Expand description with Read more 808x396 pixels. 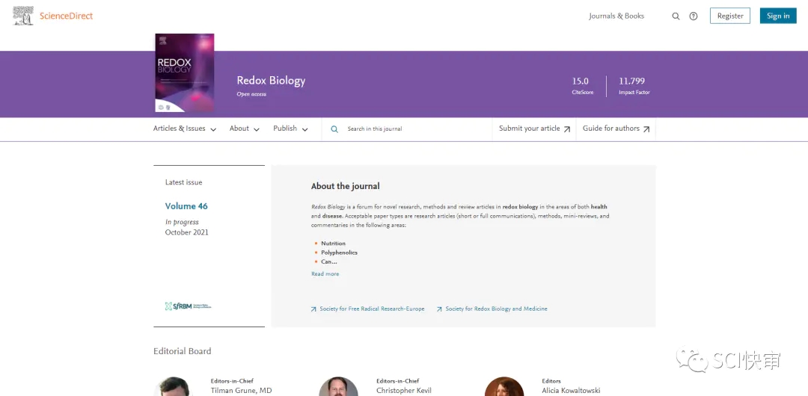pyautogui.click(x=325, y=274)
